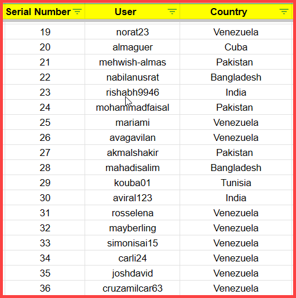Open the User column filter icon

pos(172,12)
